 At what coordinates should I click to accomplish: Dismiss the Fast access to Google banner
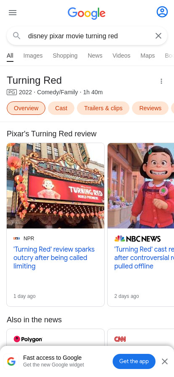pyautogui.click(x=165, y=361)
